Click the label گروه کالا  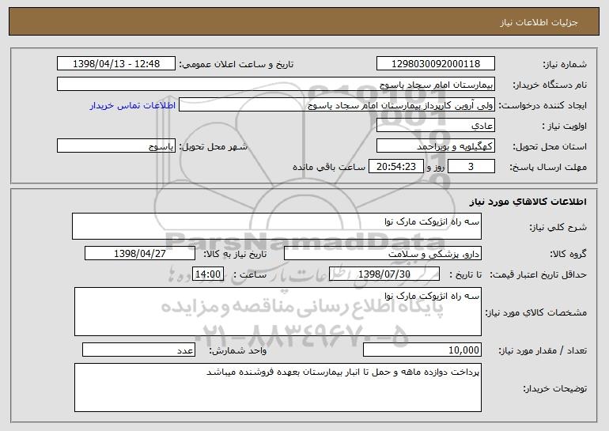568,255
